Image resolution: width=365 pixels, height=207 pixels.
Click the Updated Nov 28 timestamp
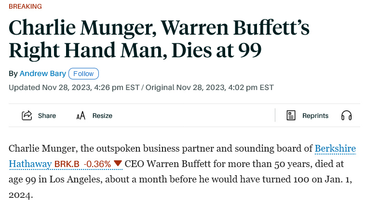[x=74, y=88]
